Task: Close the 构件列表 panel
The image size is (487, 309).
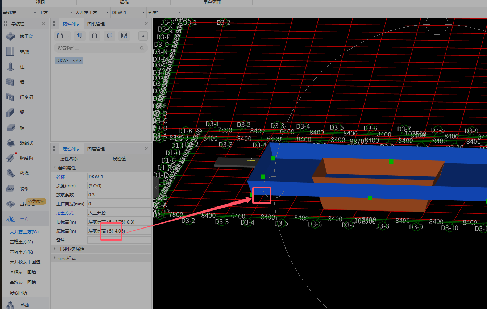Action: 146,24
